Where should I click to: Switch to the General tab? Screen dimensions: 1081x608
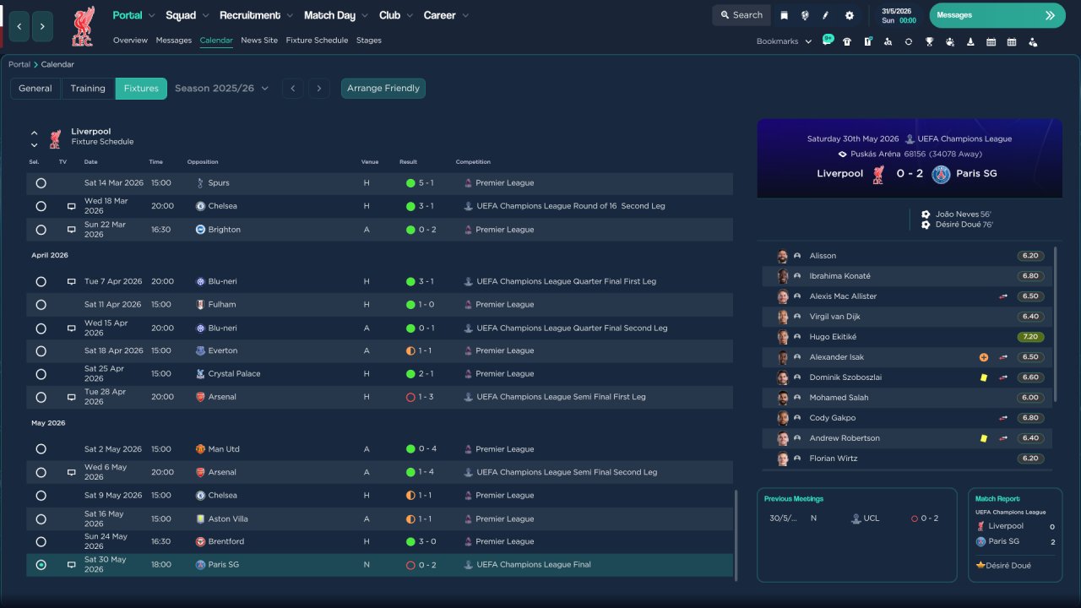tap(35, 88)
